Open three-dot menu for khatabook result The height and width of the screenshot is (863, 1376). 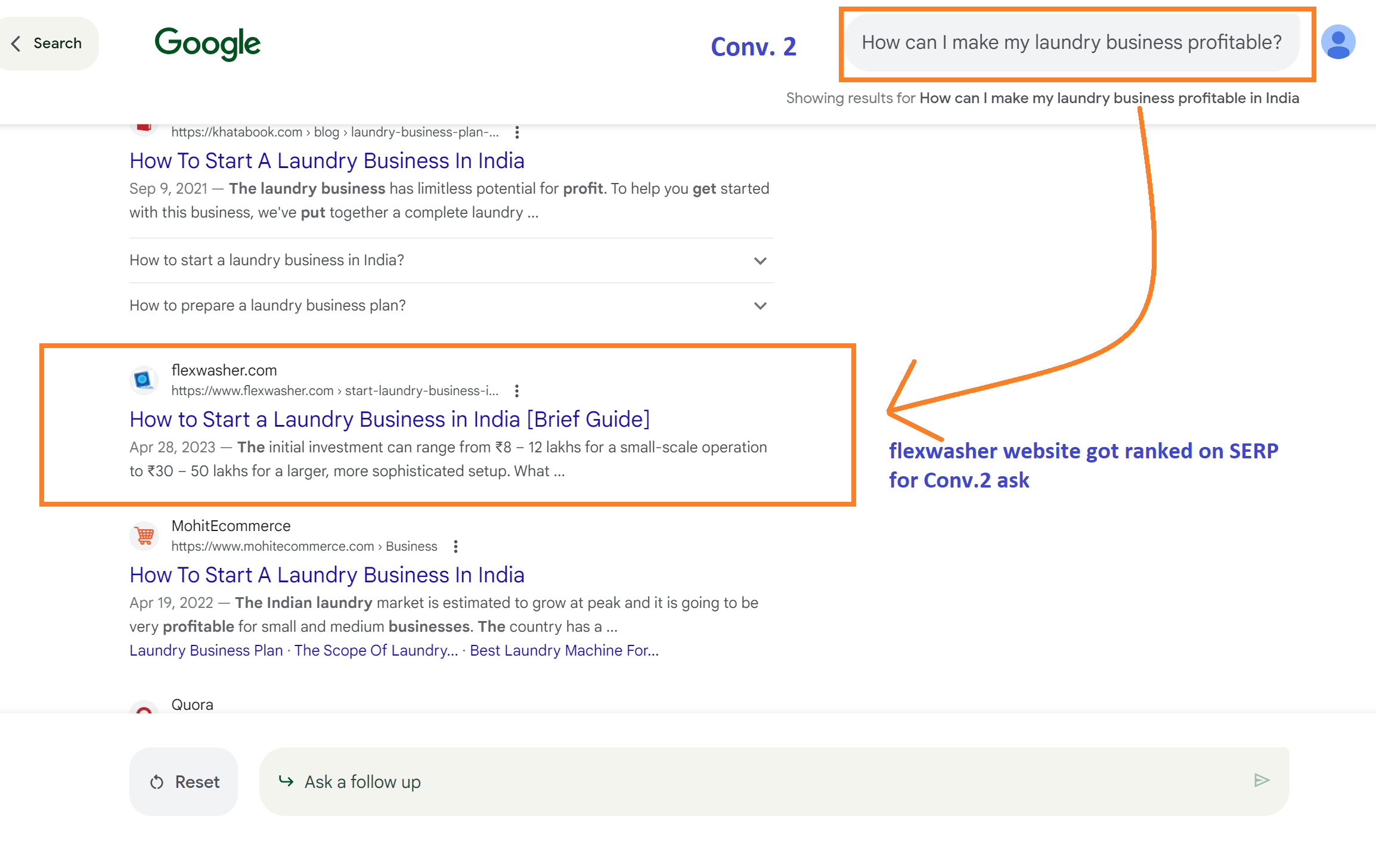(x=517, y=132)
